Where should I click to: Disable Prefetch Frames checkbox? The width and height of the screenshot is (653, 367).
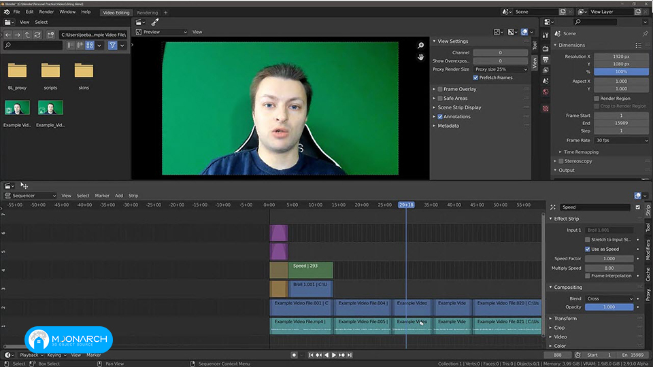[475, 77]
